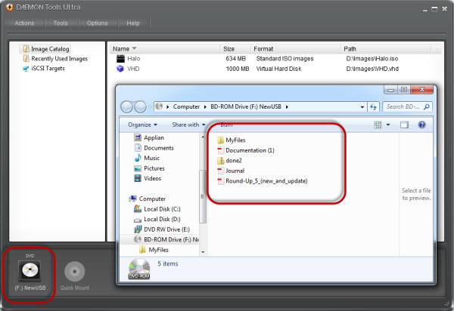Select iSCSI Targets entry
Screen dimensions: 454x311
[44, 69]
